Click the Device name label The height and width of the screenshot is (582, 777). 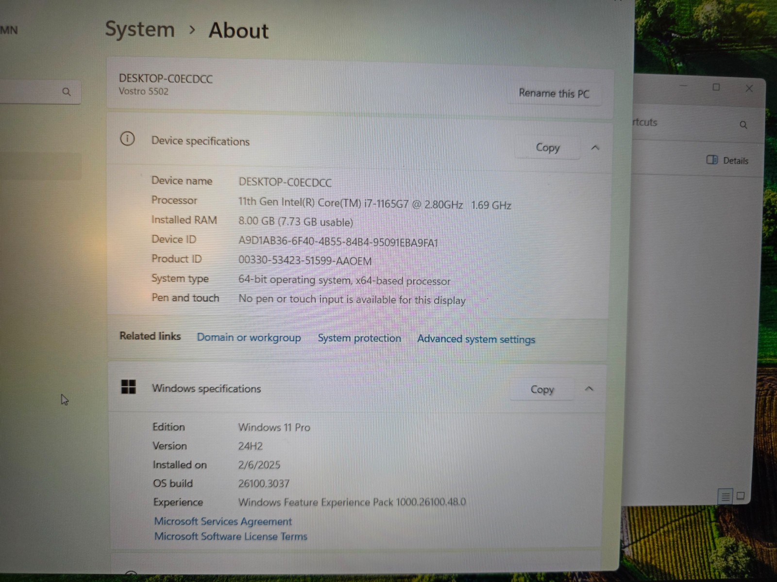(x=182, y=180)
